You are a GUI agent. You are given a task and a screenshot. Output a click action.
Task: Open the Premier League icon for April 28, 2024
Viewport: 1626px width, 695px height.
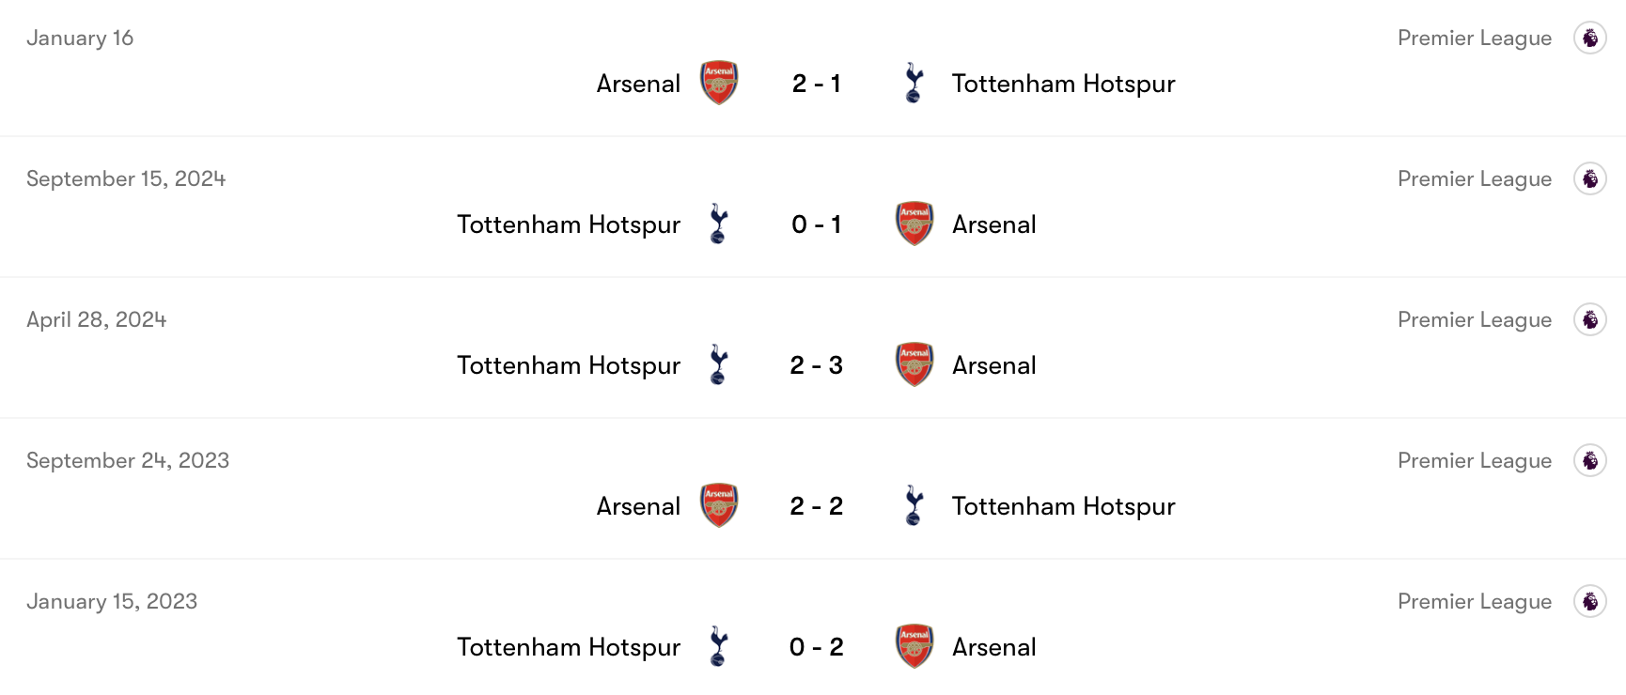(x=1590, y=319)
